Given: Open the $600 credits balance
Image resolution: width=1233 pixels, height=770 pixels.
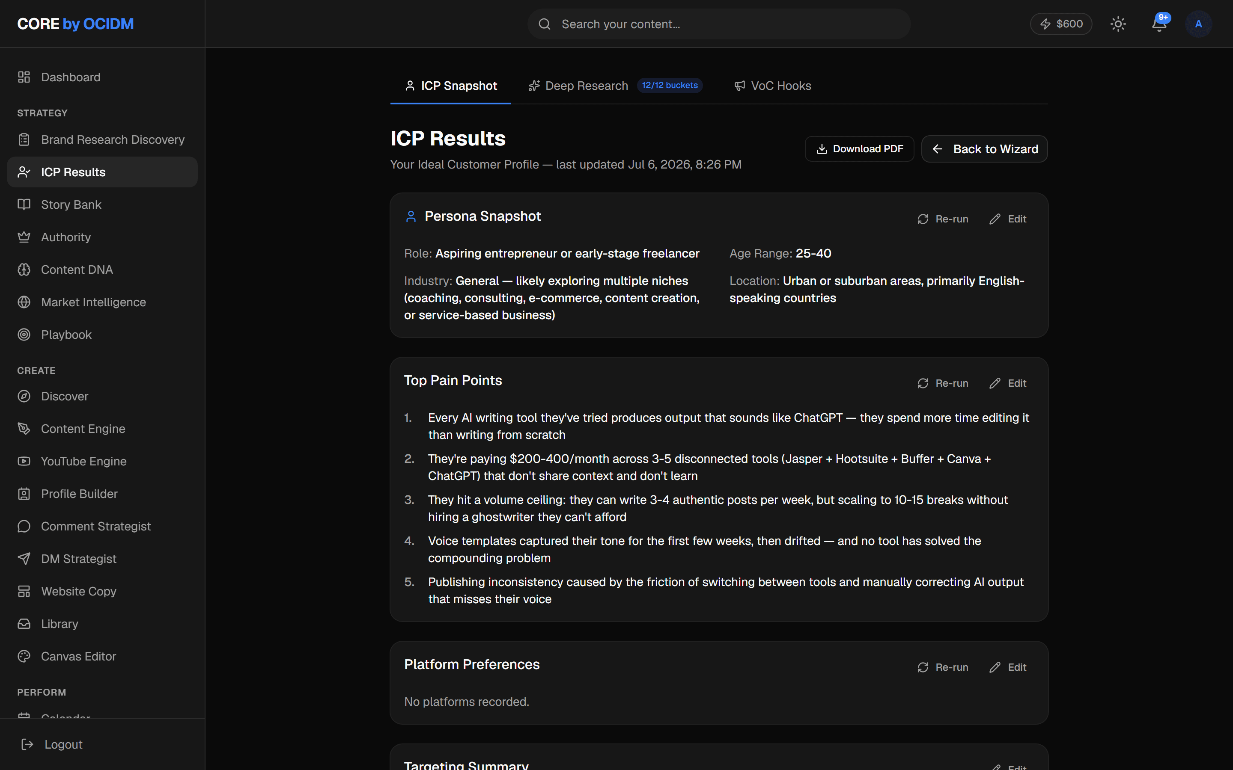Looking at the screenshot, I should (1061, 24).
